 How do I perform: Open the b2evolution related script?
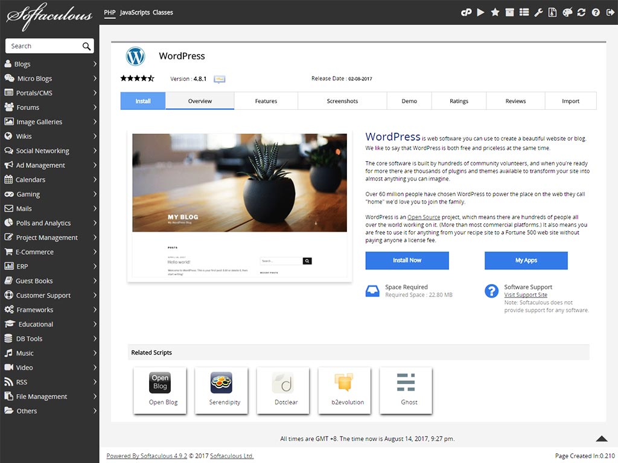click(x=345, y=391)
